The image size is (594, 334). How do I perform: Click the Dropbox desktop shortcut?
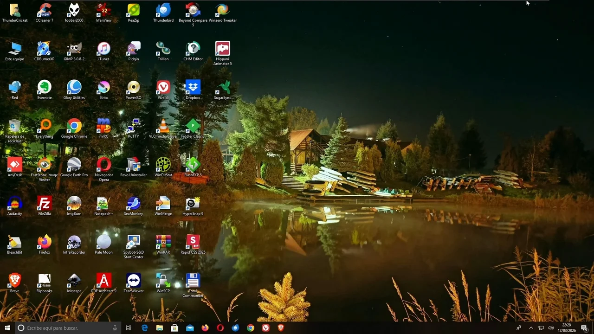(x=193, y=88)
